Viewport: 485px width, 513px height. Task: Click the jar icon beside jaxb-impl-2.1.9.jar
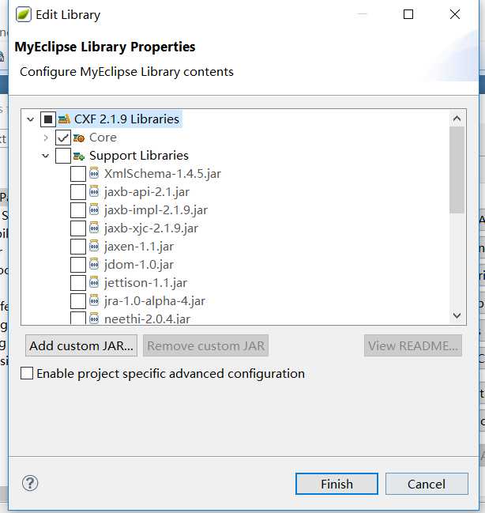pos(94,209)
